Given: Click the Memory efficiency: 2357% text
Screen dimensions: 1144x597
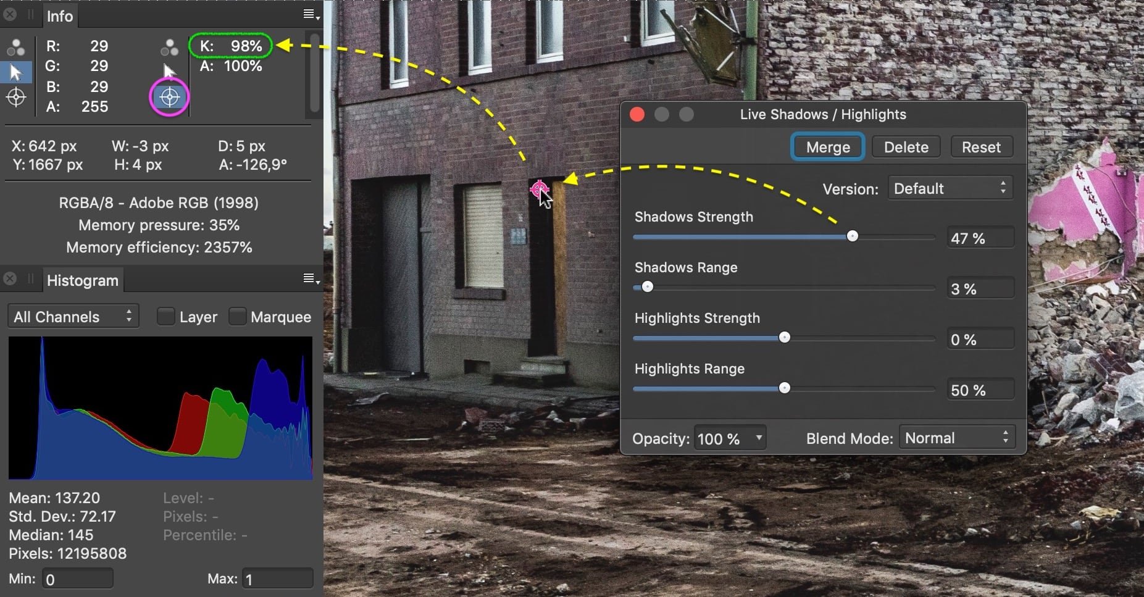Looking at the screenshot, I should tap(159, 248).
